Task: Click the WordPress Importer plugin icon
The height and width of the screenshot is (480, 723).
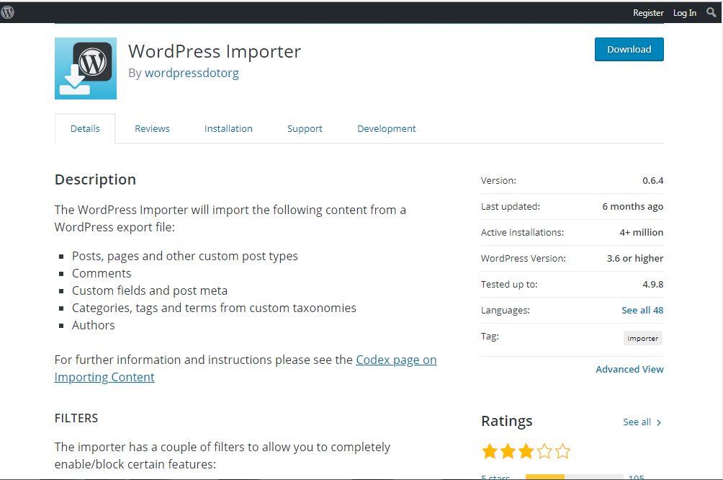Action: click(x=85, y=68)
